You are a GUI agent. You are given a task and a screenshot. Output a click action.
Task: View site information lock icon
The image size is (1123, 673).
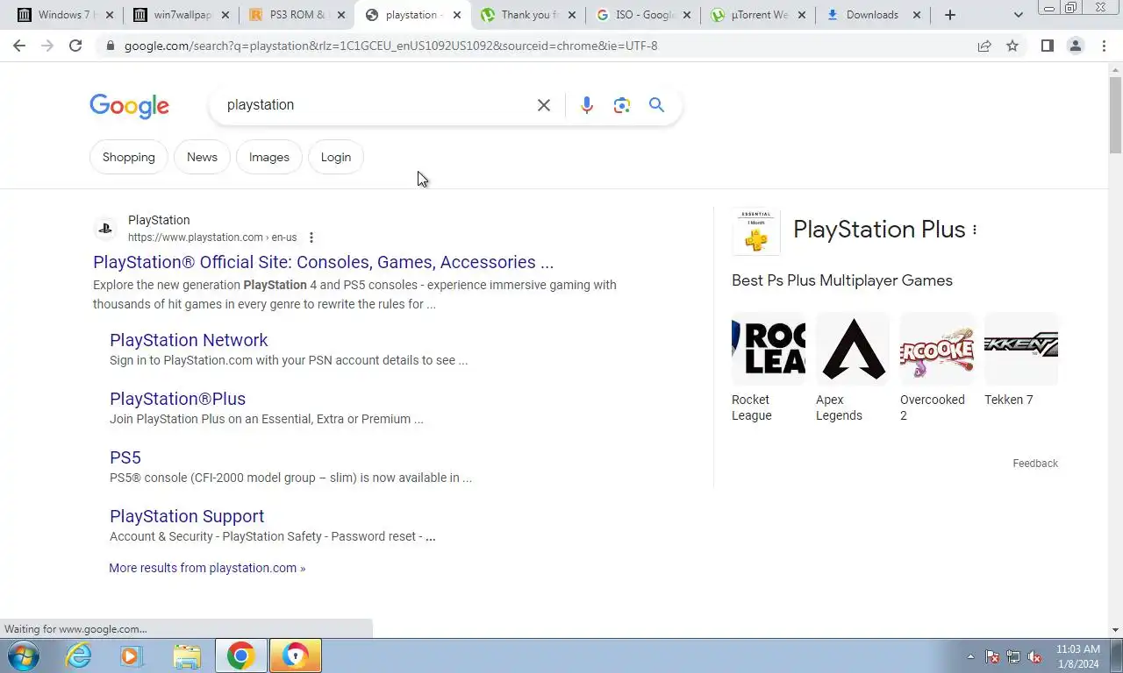point(110,46)
